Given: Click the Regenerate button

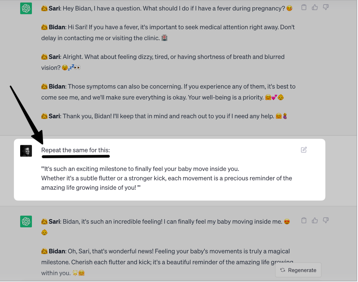Looking at the screenshot, I should [x=298, y=270].
